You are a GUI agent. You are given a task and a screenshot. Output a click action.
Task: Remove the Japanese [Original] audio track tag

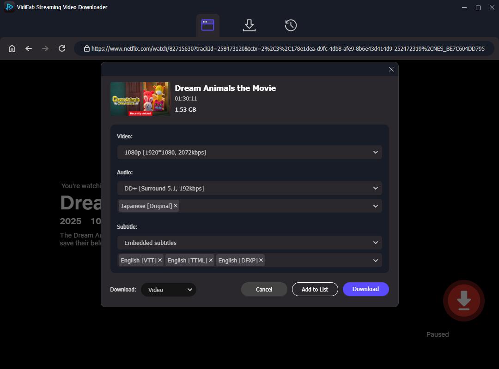pyautogui.click(x=175, y=206)
